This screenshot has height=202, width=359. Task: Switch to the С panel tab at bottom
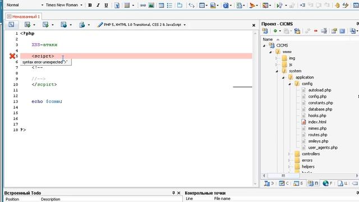(x=284, y=183)
